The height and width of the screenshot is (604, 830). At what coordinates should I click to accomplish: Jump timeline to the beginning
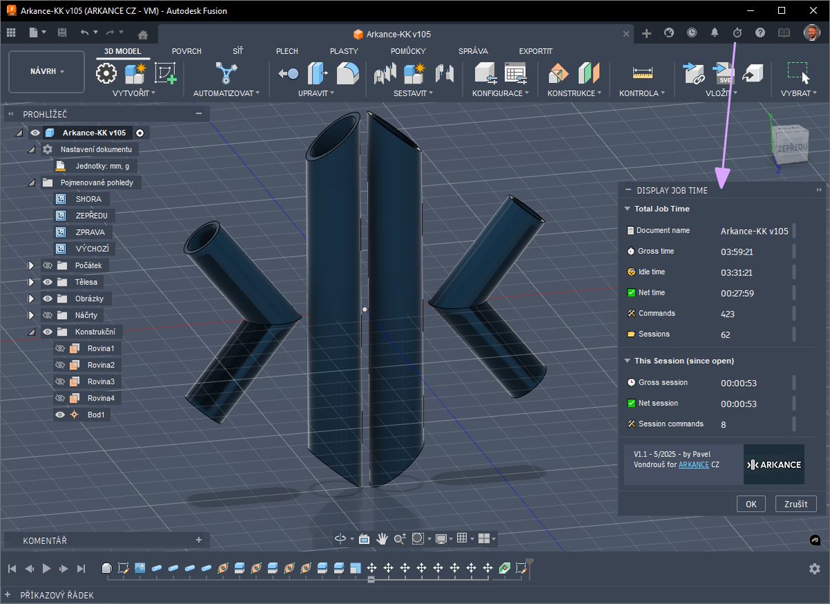tap(12, 568)
